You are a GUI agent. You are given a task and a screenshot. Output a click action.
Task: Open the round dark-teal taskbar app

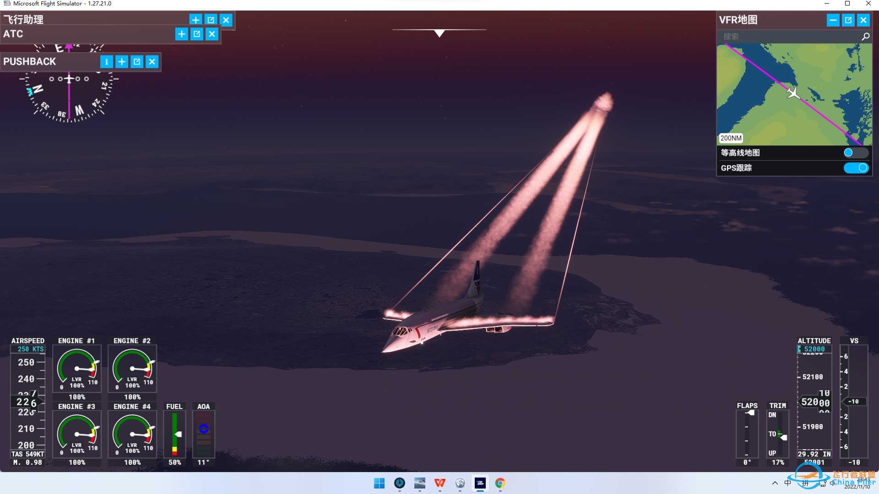[x=400, y=483]
